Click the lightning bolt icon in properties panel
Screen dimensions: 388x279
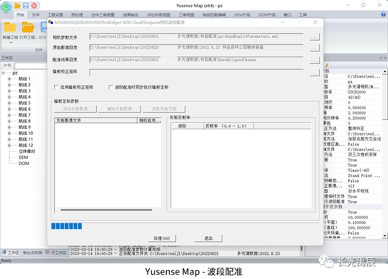327,65
